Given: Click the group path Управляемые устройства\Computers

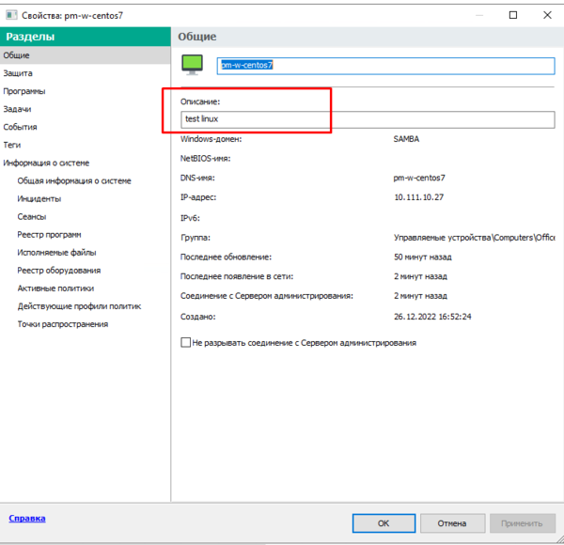Looking at the screenshot, I should [x=475, y=238].
